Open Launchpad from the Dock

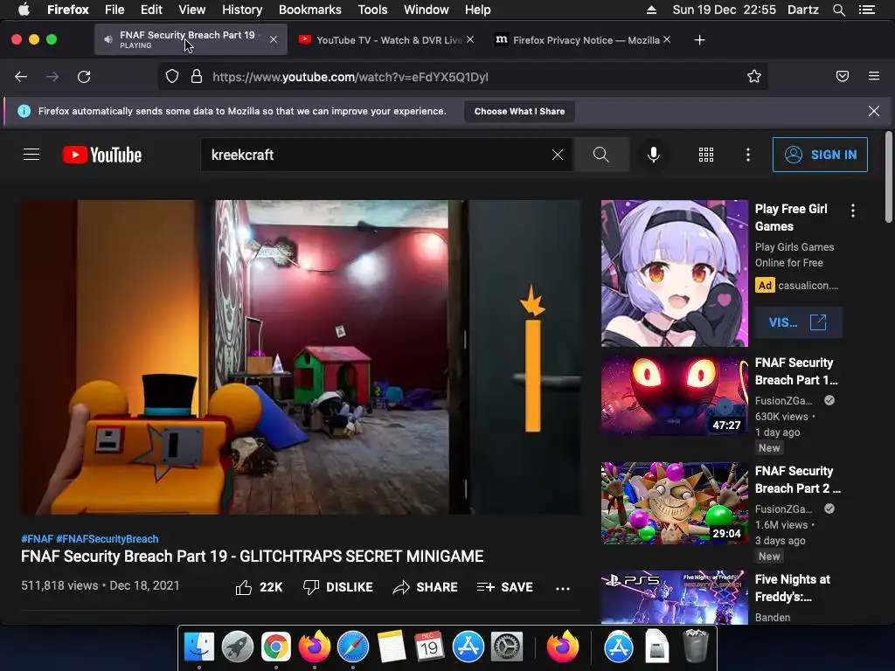[238, 647]
